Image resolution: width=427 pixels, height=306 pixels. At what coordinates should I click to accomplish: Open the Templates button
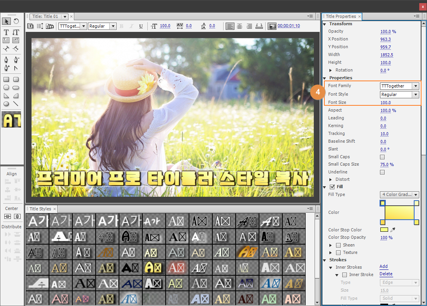[50, 26]
